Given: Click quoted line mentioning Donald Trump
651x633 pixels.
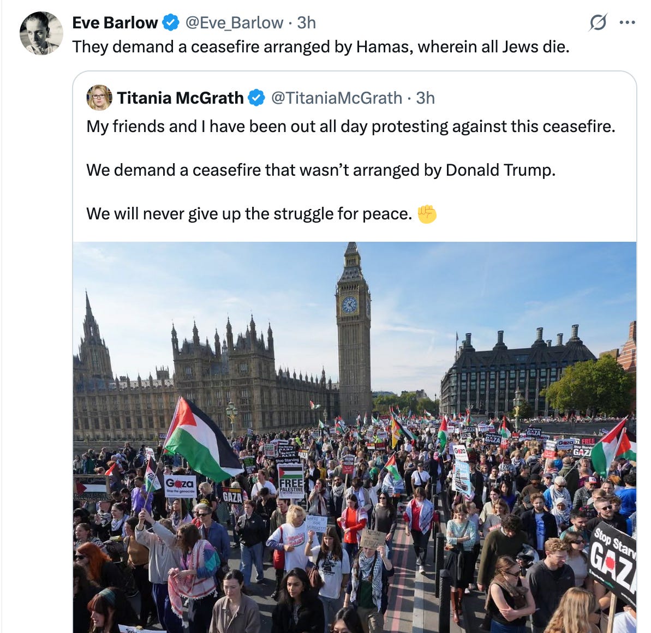Looking at the screenshot, I should coord(320,170).
